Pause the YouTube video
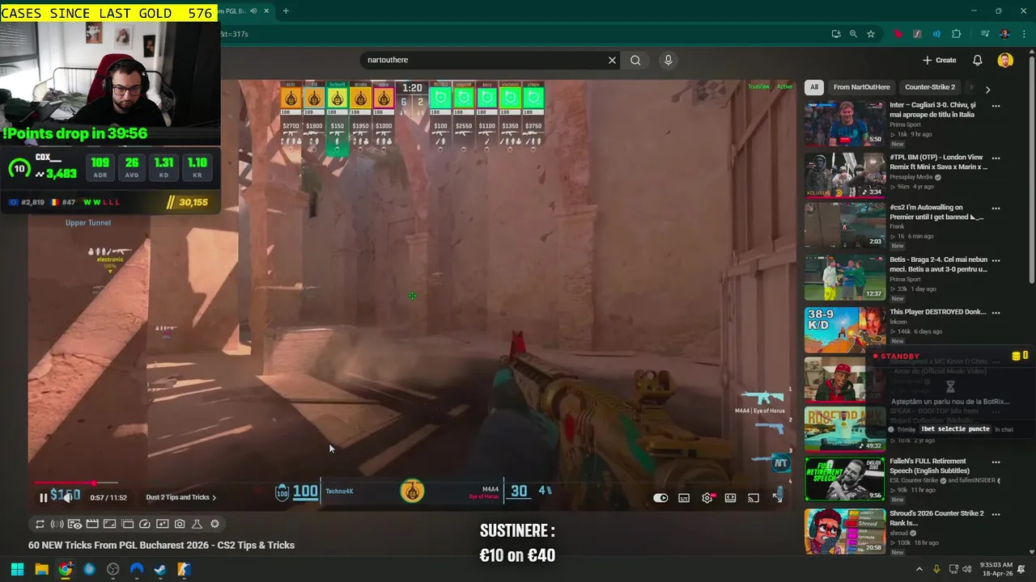 pos(43,498)
